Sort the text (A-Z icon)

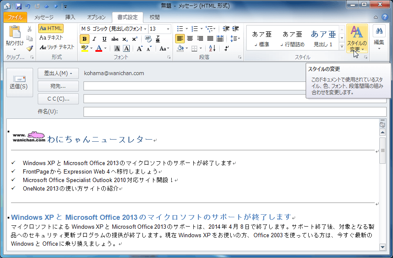tap(212, 48)
